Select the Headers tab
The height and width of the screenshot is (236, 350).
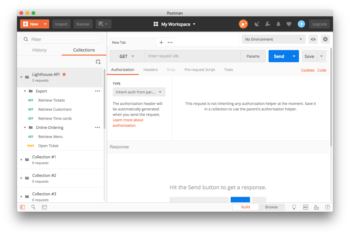(x=150, y=70)
